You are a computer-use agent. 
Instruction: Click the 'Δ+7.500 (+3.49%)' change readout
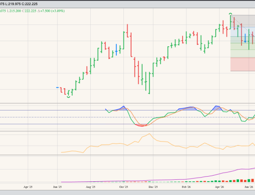(51, 11)
